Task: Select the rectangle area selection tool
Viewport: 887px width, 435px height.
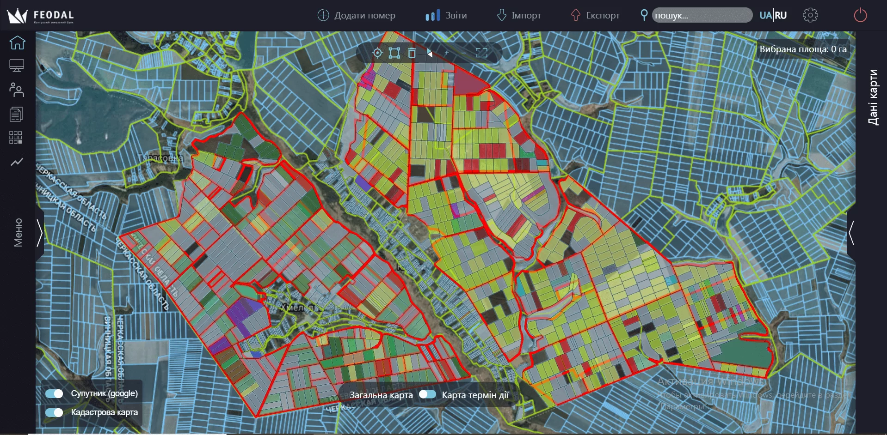Action: click(394, 53)
